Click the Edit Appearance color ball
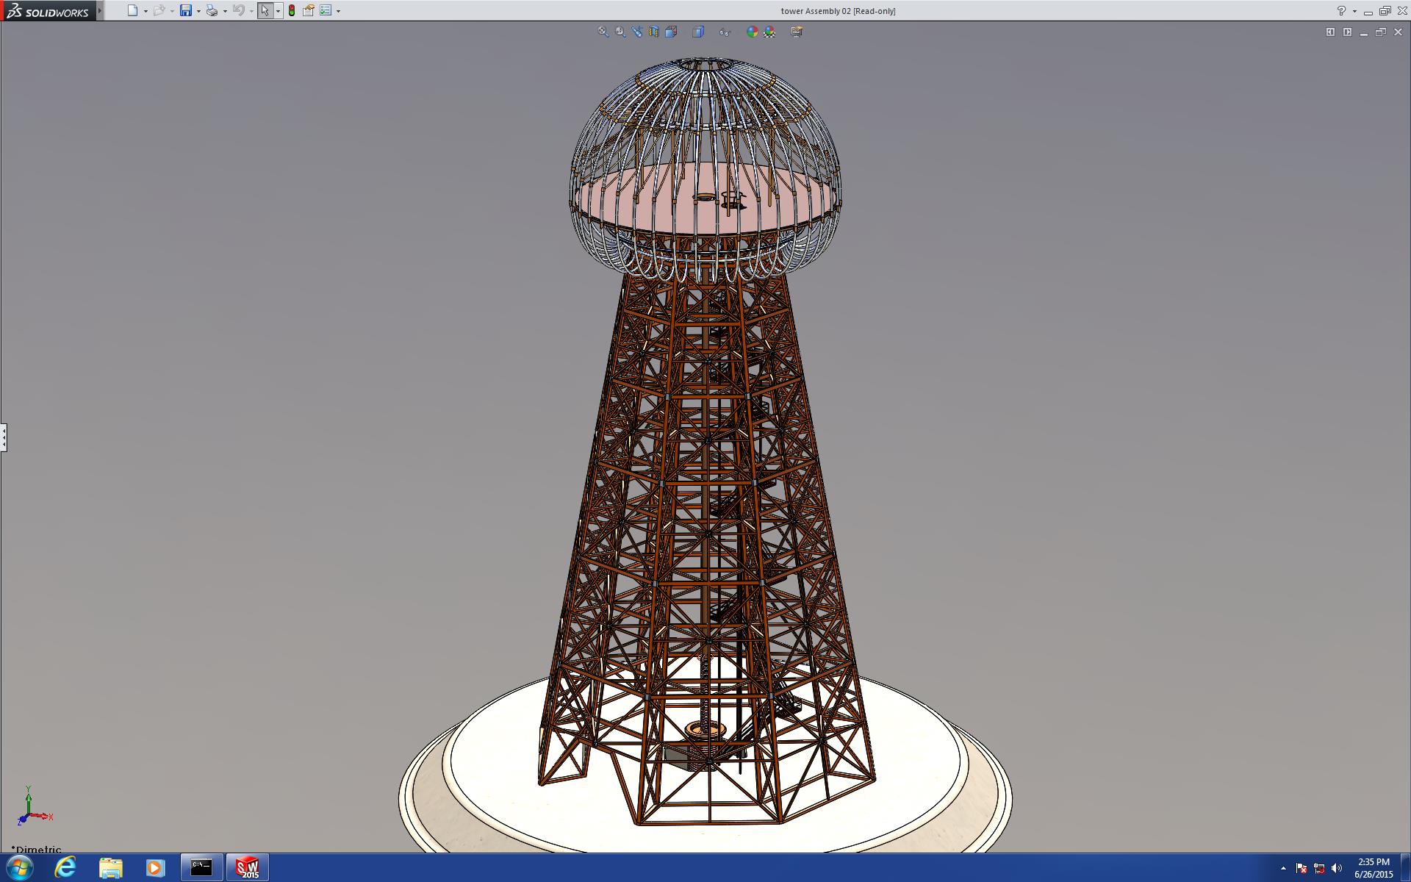 [752, 32]
